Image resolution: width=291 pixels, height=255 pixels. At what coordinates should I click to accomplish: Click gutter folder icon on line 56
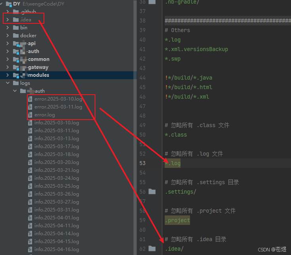[152, 191]
